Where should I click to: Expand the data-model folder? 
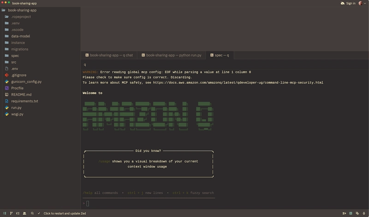pos(20,36)
